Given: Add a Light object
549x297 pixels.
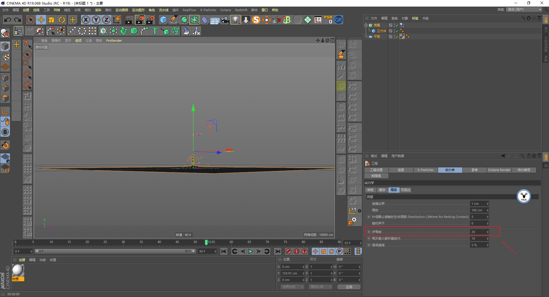Looking at the screenshot, I should (x=235, y=20).
